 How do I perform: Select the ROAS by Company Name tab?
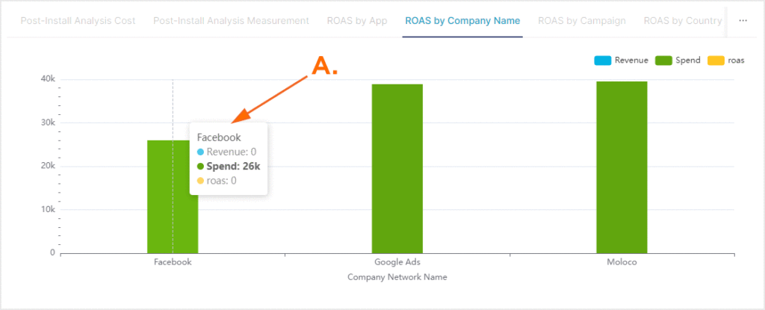pos(462,21)
